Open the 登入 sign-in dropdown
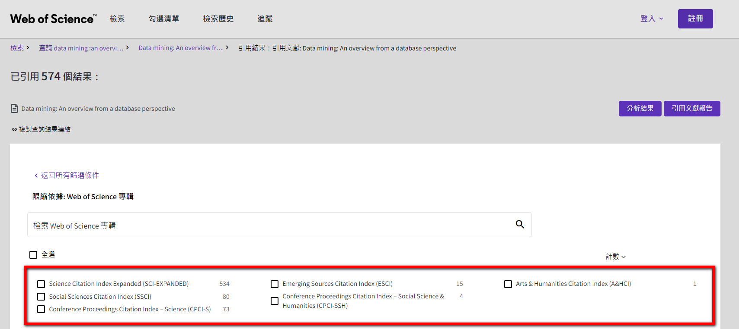 [x=652, y=19]
